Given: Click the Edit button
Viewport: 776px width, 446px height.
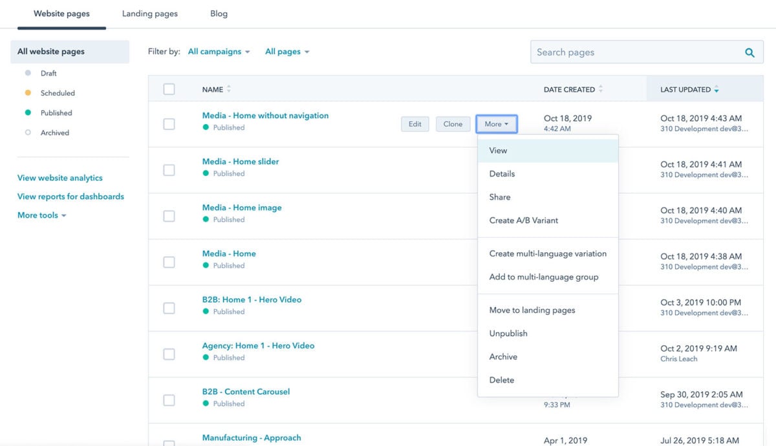Looking at the screenshot, I should coord(415,124).
